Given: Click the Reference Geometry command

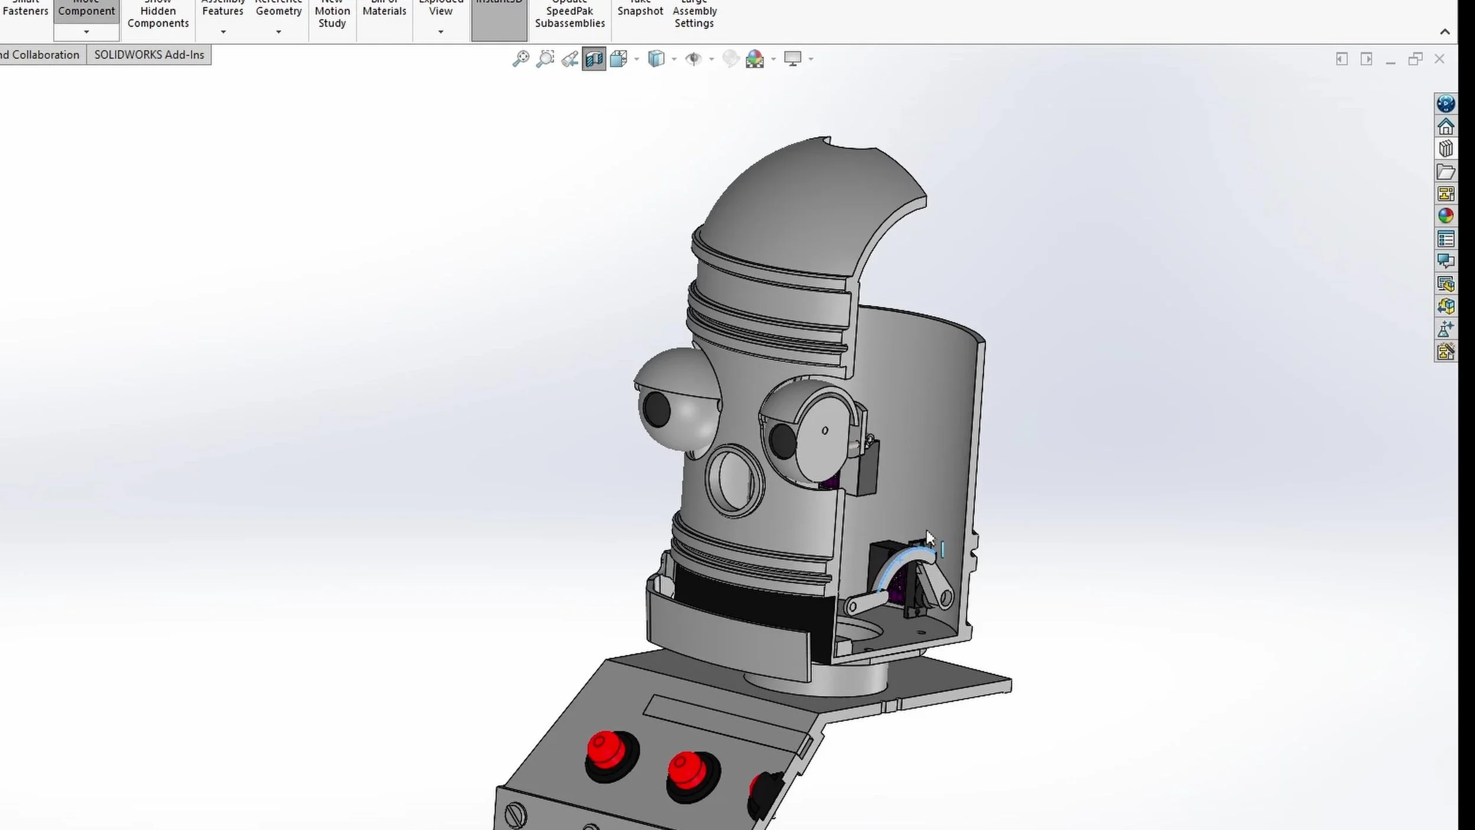Looking at the screenshot, I should click(278, 8).
